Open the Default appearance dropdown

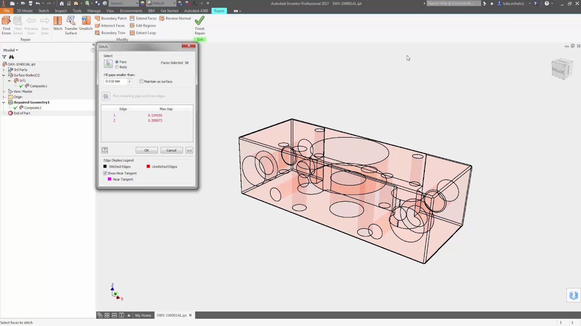(162, 3)
